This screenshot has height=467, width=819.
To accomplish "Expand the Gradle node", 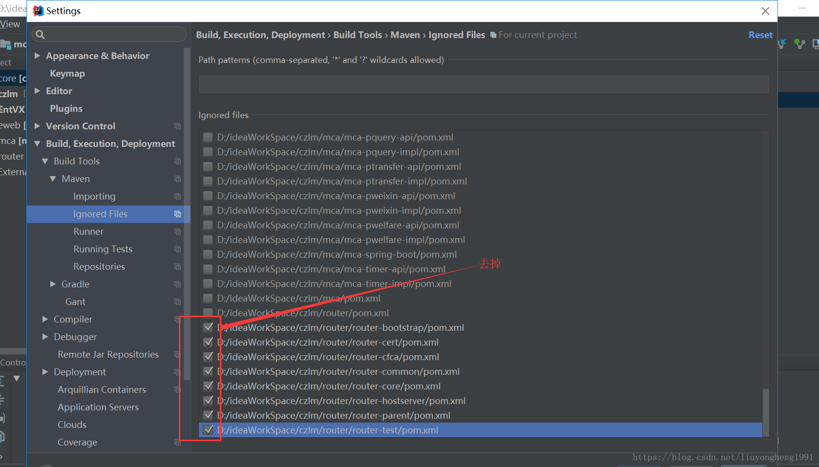I will (x=53, y=284).
